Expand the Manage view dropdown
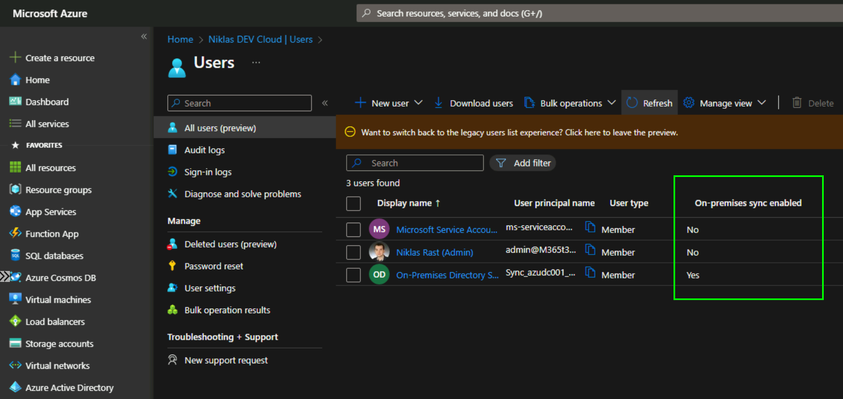 coord(762,103)
